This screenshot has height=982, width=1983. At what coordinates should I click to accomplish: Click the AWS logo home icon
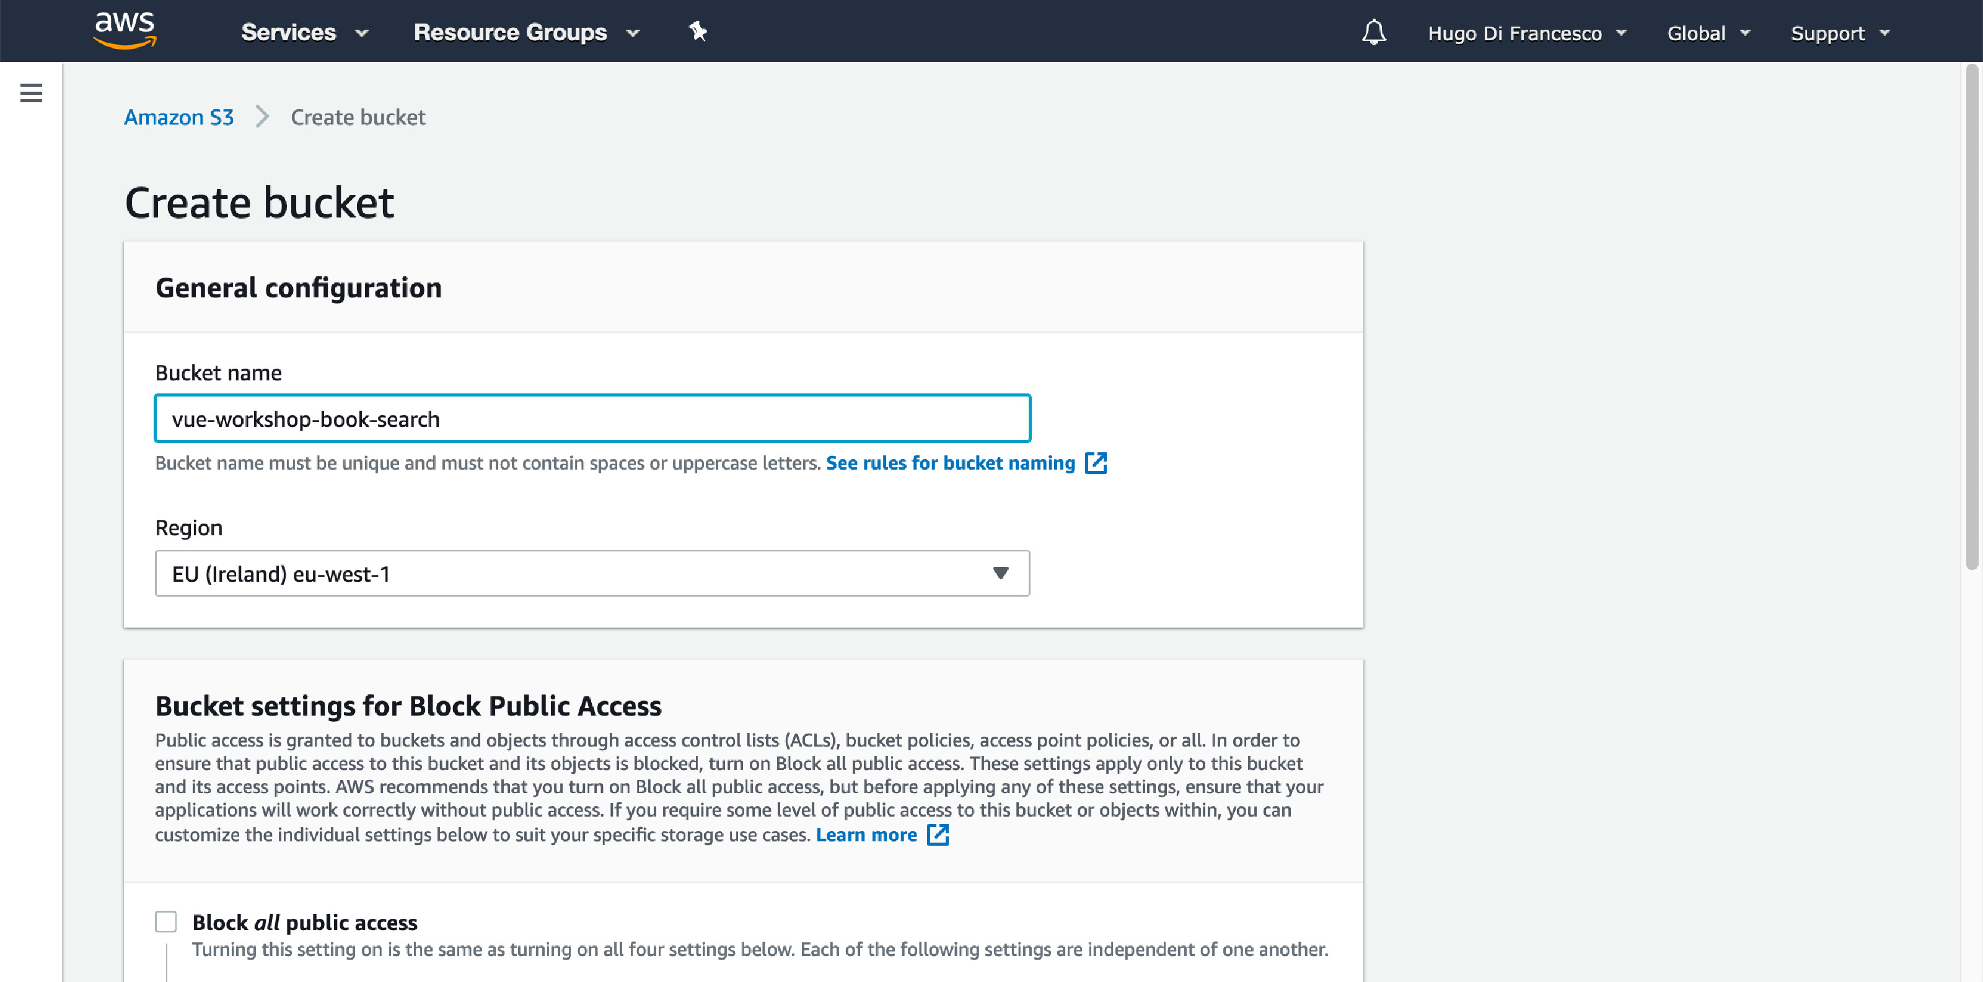125,31
